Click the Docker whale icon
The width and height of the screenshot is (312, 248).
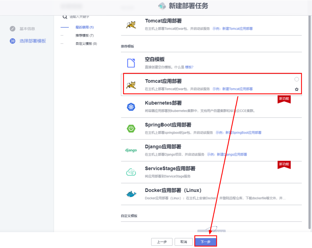[x=131, y=194]
